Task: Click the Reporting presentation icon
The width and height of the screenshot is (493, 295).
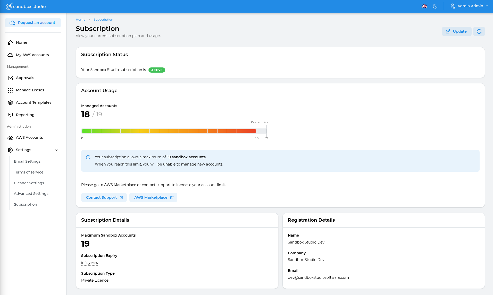Action: pos(10,115)
